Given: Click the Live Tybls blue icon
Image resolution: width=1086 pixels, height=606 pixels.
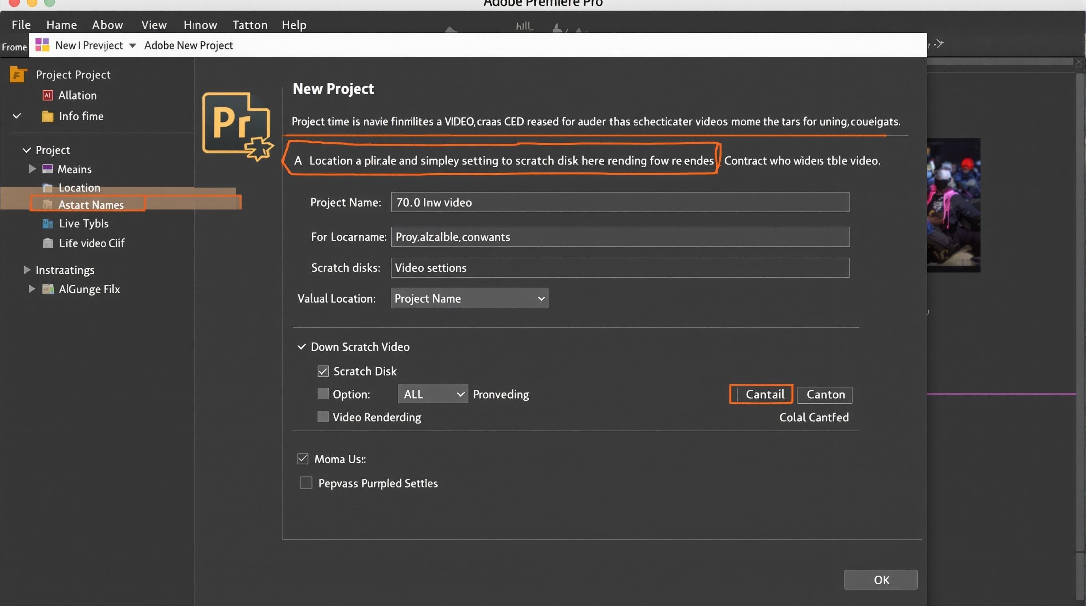Looking at the screenshot, I should pos(48,223).
